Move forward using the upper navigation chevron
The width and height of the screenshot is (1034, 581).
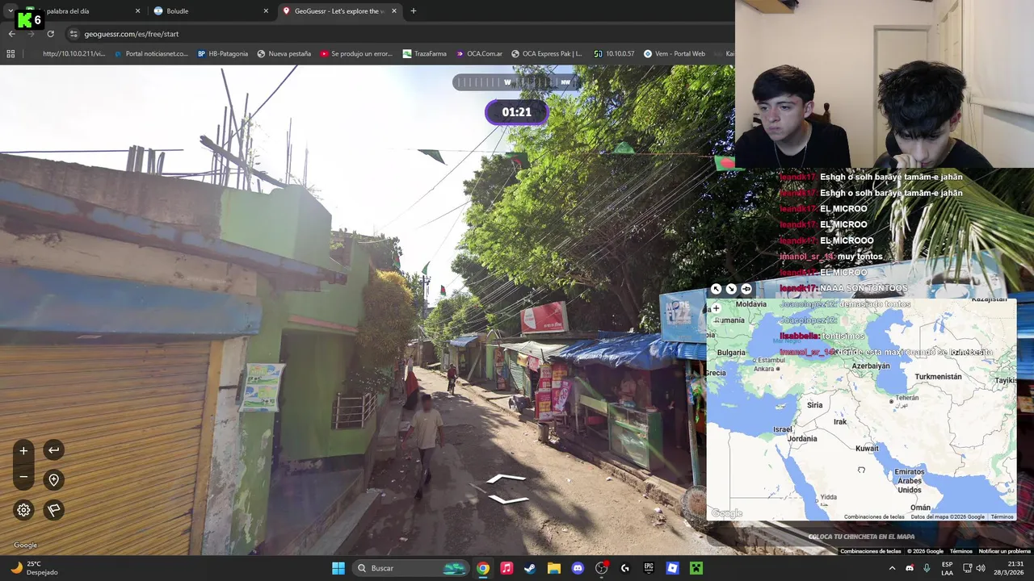506,479
